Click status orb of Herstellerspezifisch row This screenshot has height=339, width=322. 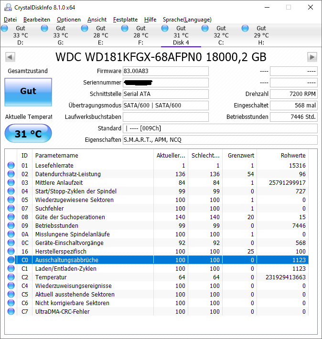click(11, 251)
